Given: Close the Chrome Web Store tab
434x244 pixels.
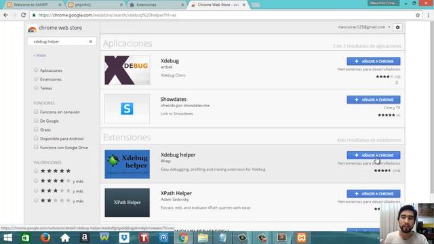Looking at the screenshot, I should click(244, 5).
